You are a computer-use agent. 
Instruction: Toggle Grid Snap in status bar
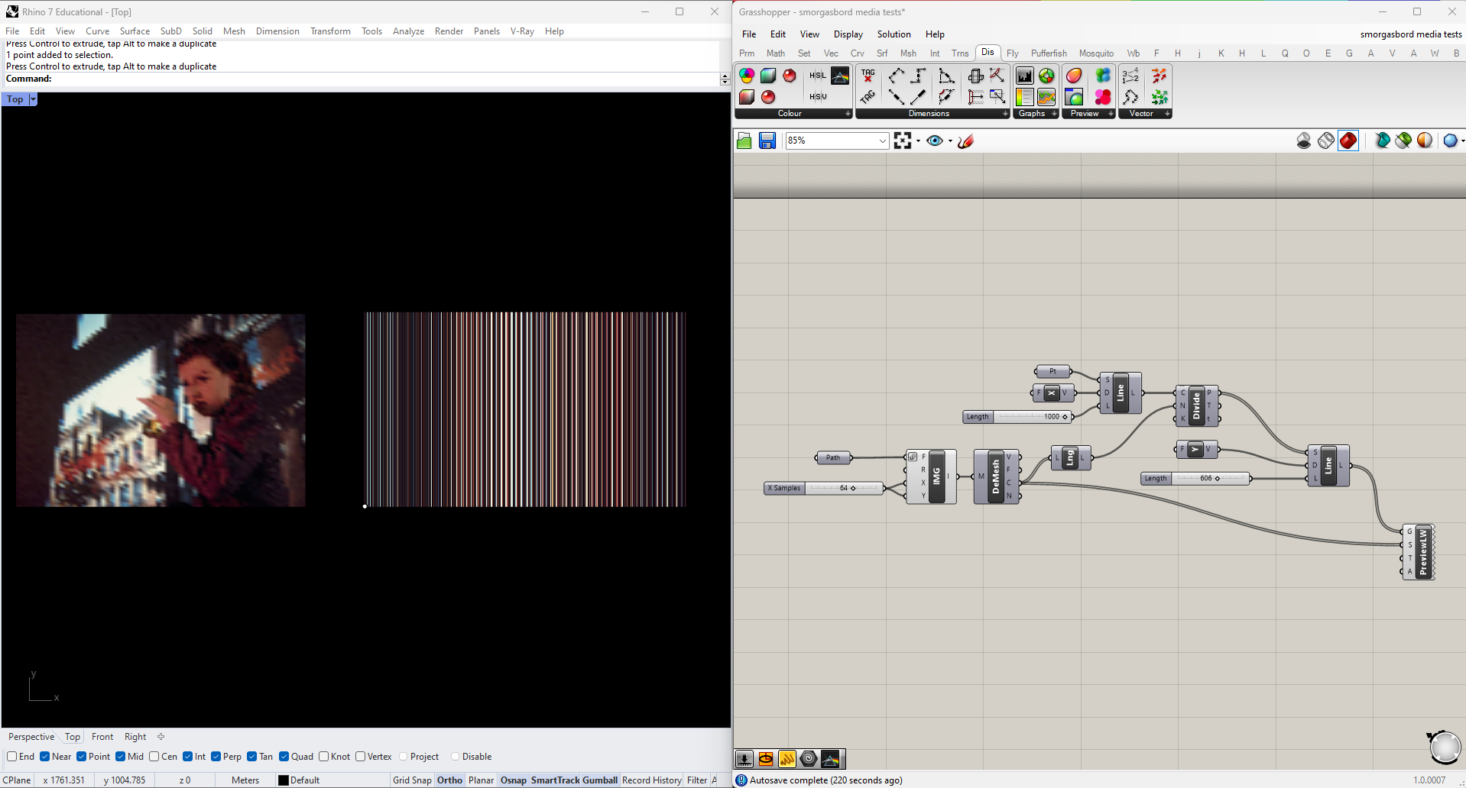412,780
